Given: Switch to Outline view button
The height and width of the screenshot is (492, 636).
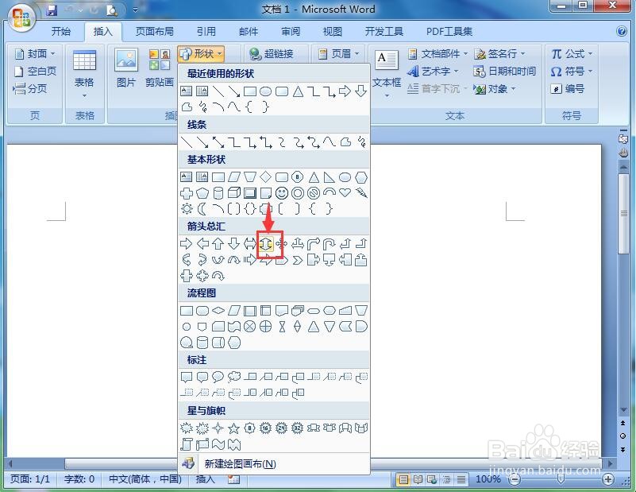Looking at the screenshot, I should (446, 480).
